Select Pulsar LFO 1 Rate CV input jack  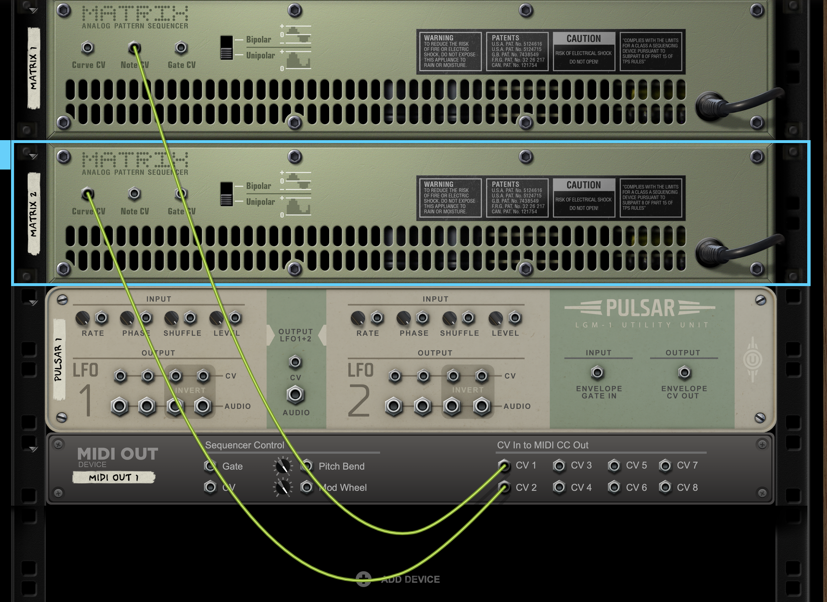coord(101,318)
